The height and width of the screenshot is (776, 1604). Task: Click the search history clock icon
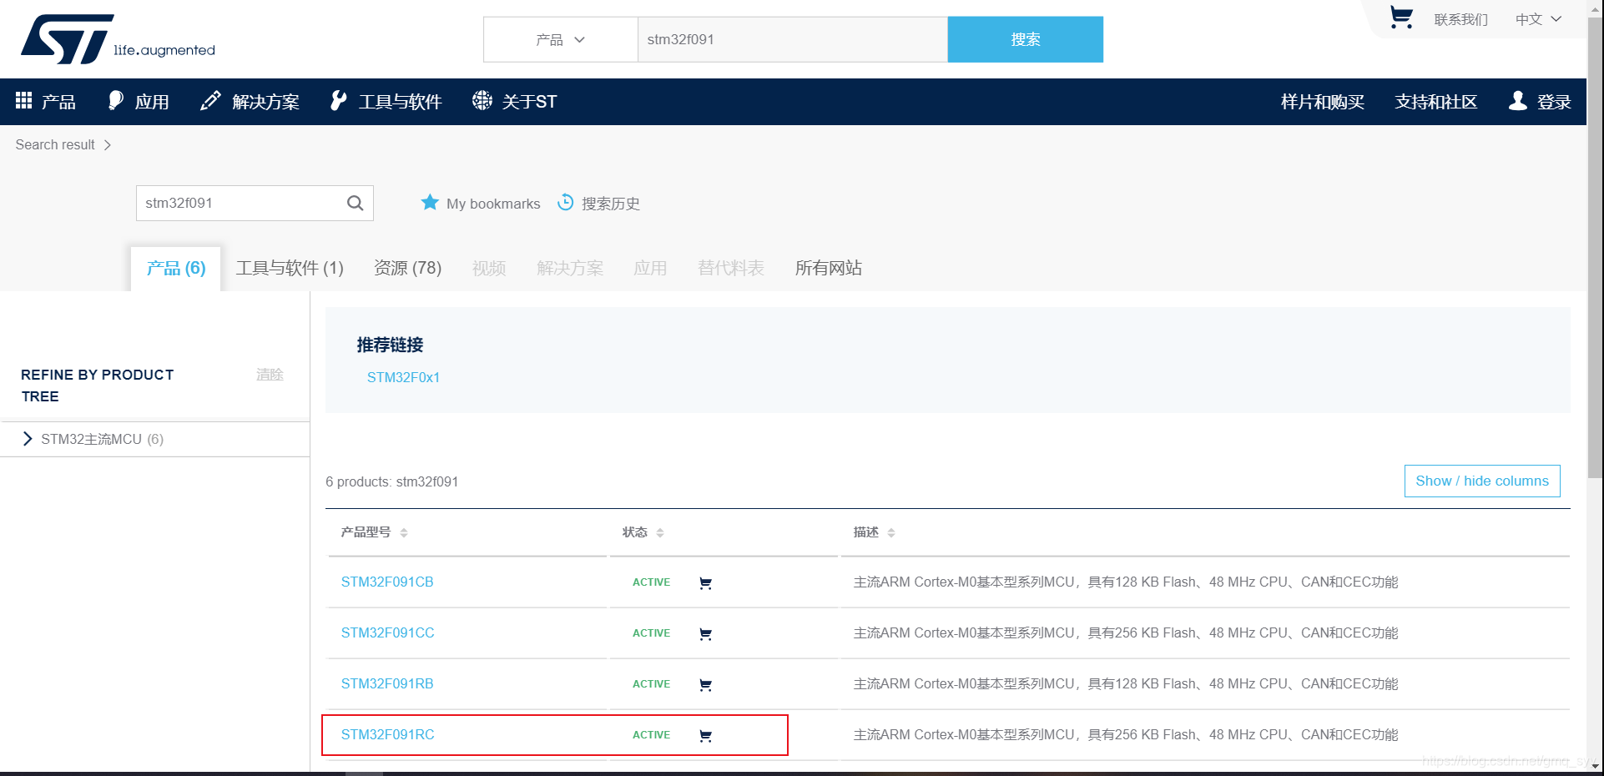pyautogui.click(x=566, y=202)
